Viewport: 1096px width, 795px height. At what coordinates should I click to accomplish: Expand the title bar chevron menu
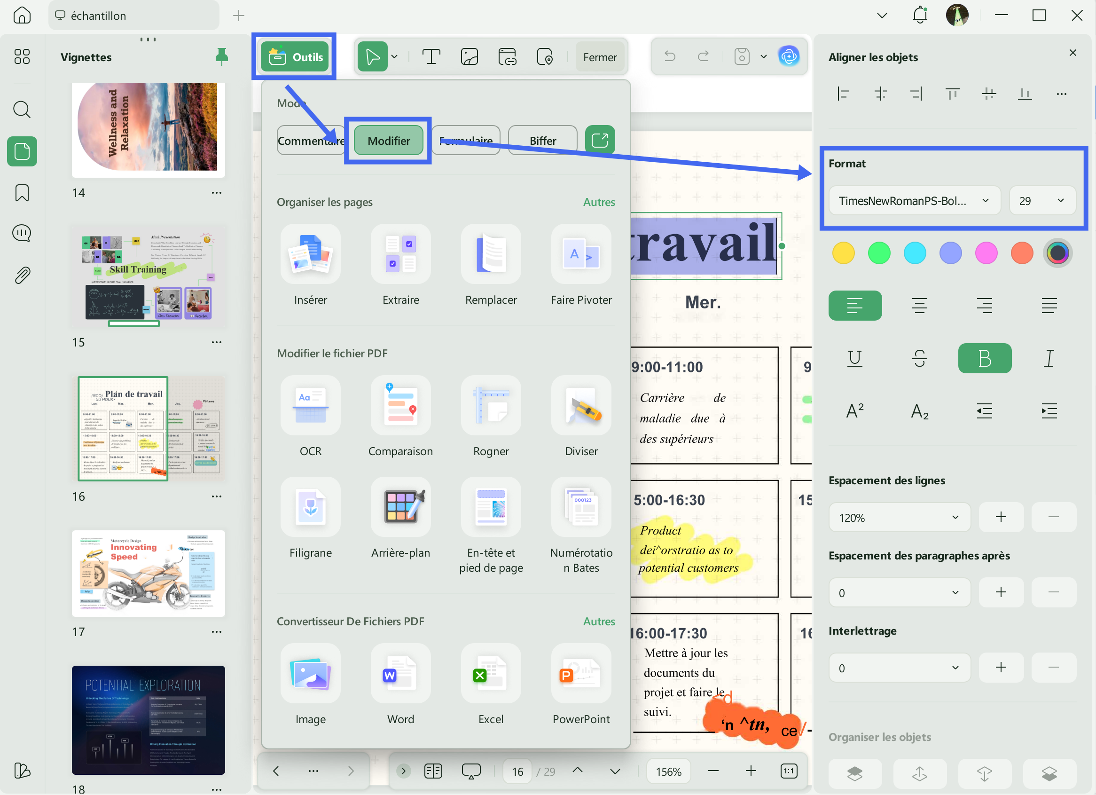point(882,16)
